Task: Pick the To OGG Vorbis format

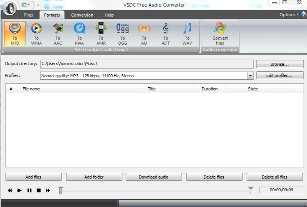Action: (x=122, y=33)
